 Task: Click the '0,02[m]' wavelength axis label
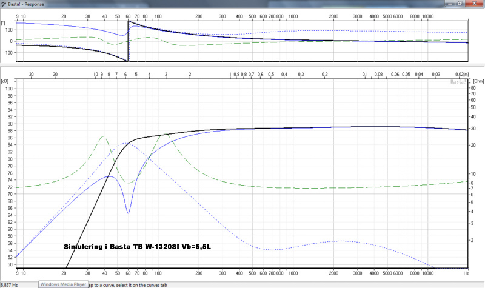click(462, 74)
